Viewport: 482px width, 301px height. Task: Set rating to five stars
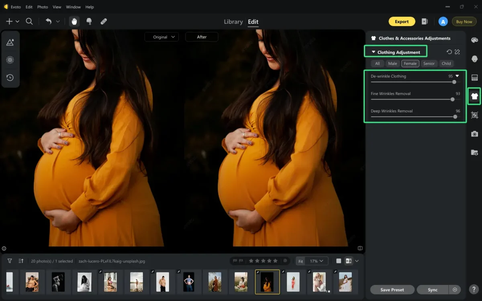(x=275, y=261)
